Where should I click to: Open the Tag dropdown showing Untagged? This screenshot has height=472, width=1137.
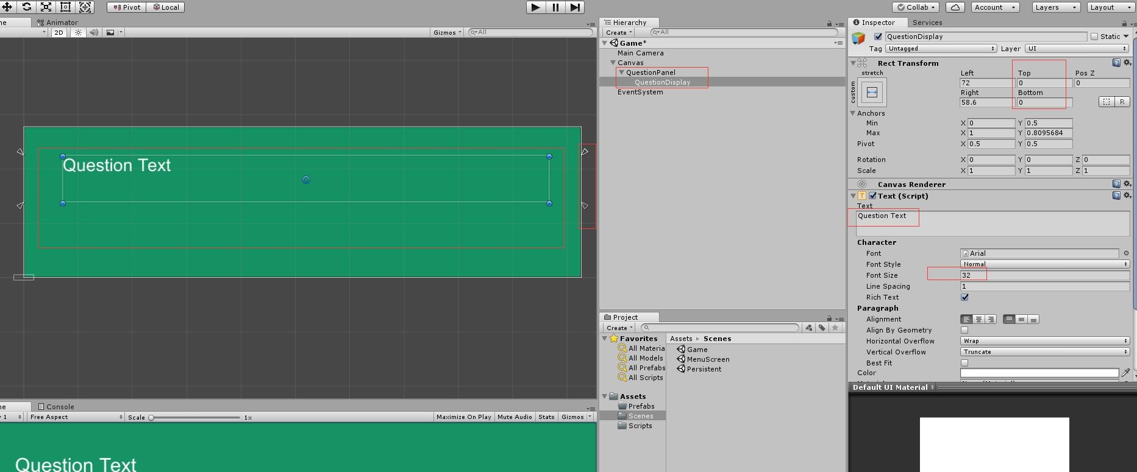click(x=941, y=49)
